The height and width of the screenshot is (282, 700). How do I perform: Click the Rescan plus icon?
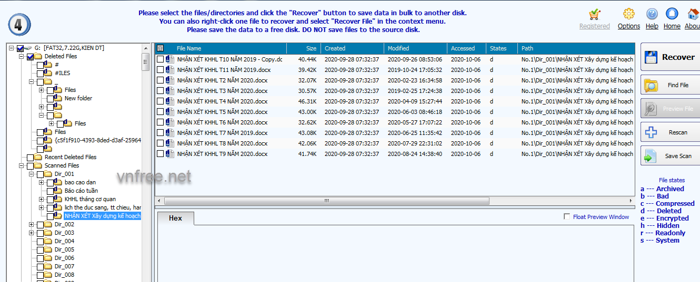(x=651, y=132)
